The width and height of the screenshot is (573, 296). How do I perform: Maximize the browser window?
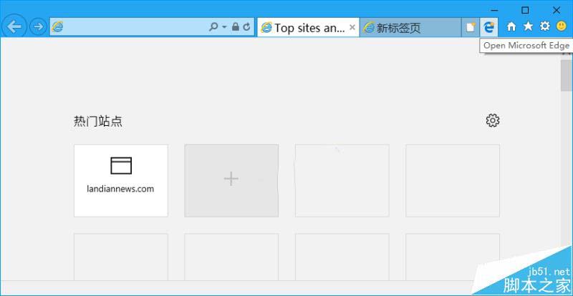525,10
